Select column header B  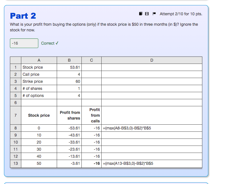[69, 60]
